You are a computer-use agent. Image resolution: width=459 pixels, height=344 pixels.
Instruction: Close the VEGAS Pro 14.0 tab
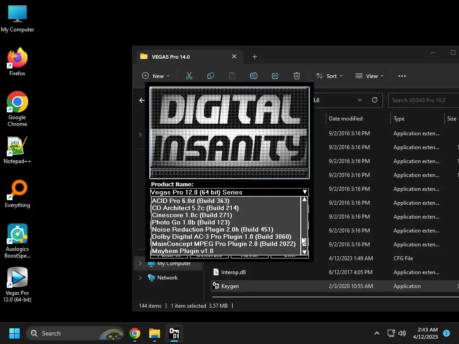coord(234,56)
